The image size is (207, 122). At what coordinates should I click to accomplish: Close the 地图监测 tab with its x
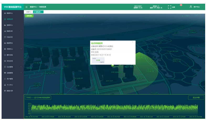[x=42, y=12]
